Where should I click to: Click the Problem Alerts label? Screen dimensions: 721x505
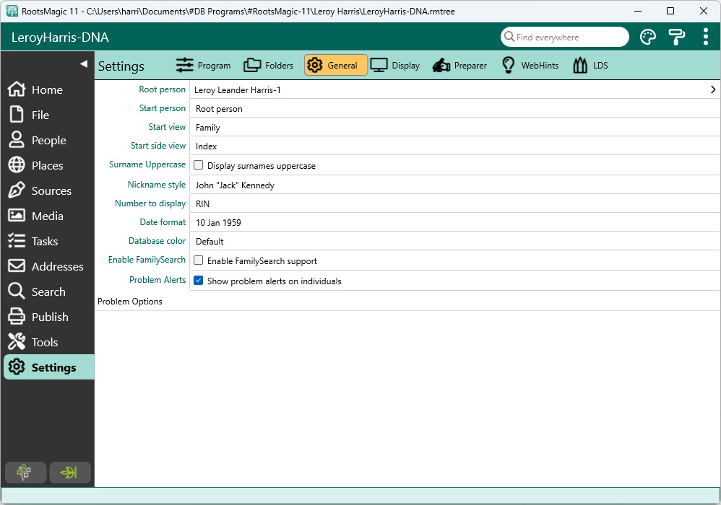[x=157, y=280]
